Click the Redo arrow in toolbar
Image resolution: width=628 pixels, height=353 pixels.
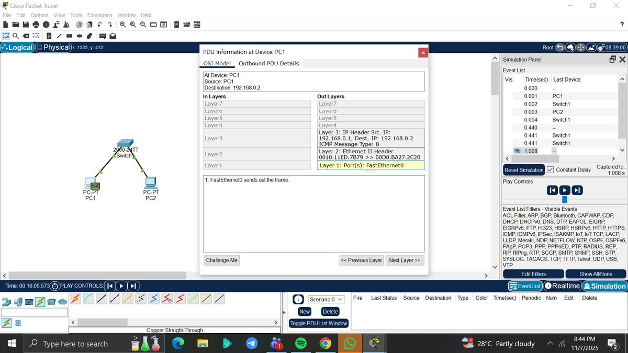point(110,25)
